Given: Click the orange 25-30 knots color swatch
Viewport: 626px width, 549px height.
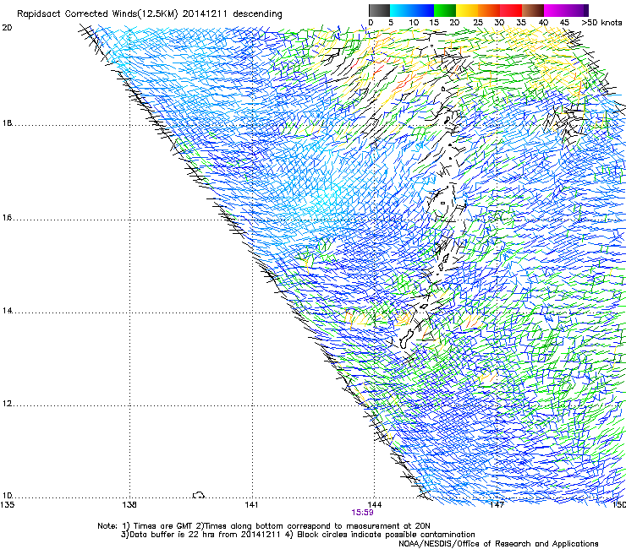Looking at the screenshot, I should point(489,10).
